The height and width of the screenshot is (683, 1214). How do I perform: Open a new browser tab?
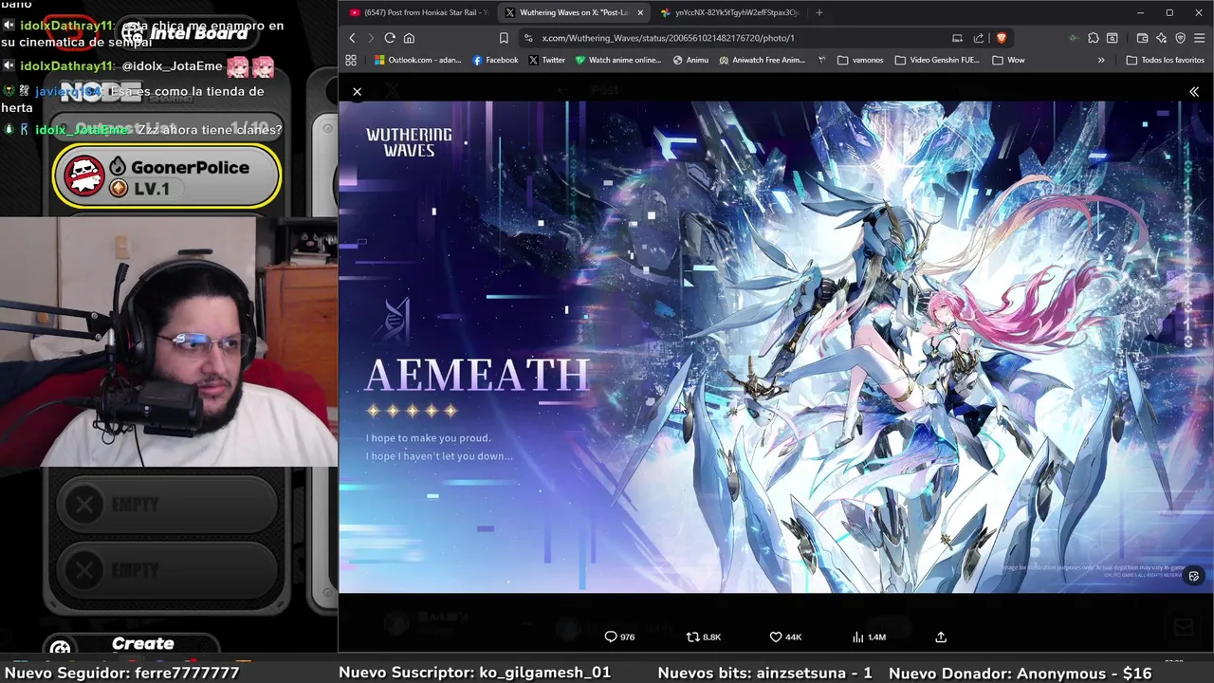click(819, 12)
